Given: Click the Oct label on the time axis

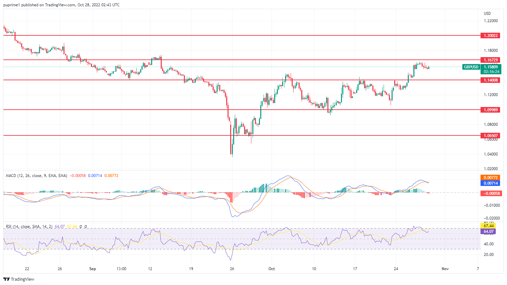Looking at the screenshot, I should (x=272, y=269).
